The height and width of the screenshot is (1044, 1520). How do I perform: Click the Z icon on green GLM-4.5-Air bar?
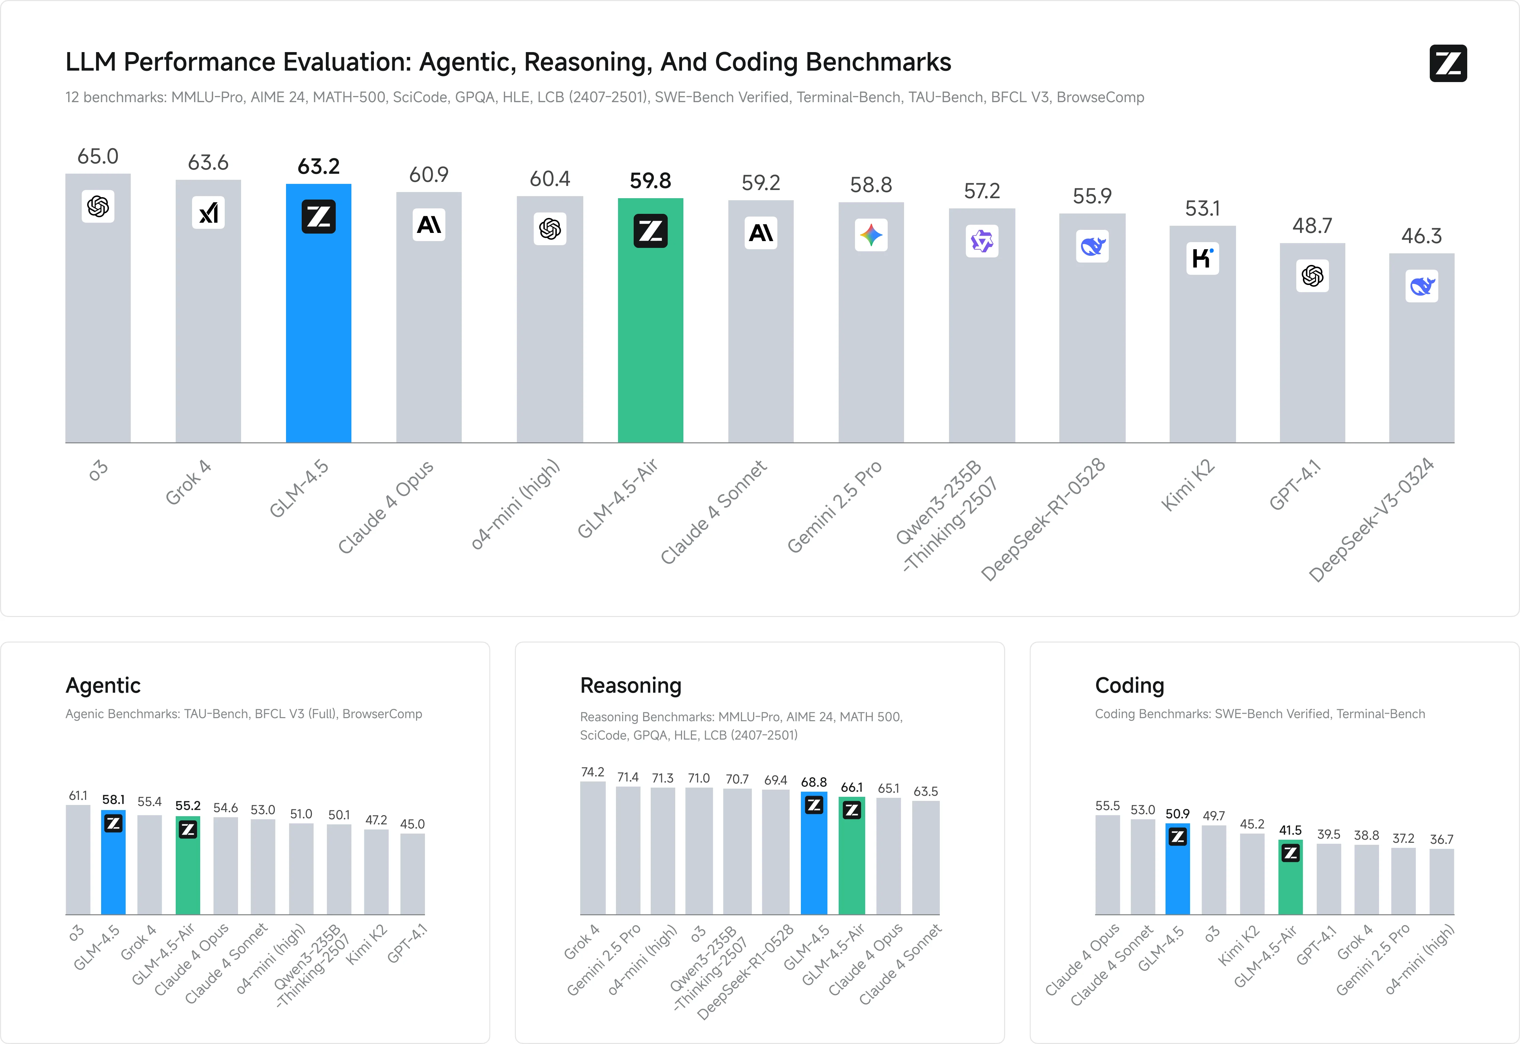651,231
